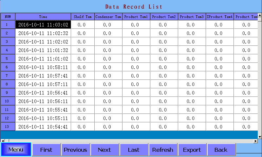Open the Menu button
The width and height of the screenshot is (262, 157).
click(x=16, y=150)
